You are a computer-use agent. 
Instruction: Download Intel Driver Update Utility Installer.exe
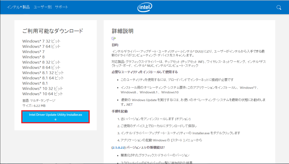(x=56, y=117)
